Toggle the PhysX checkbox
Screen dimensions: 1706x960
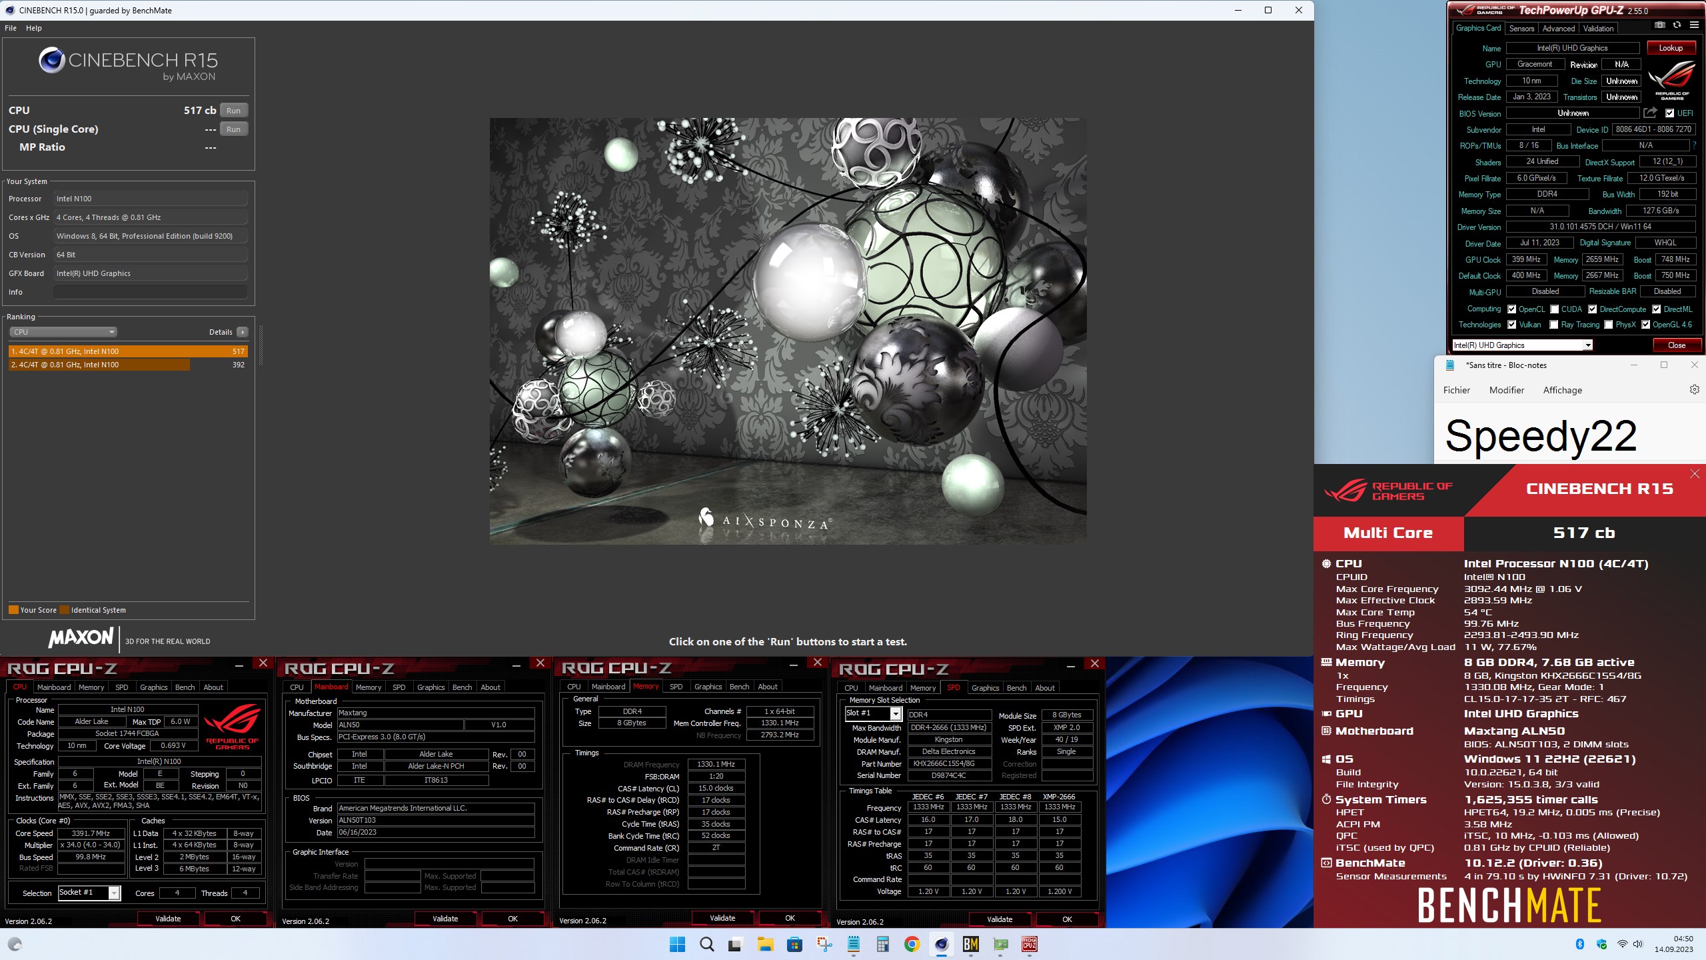click(1608, 325)
